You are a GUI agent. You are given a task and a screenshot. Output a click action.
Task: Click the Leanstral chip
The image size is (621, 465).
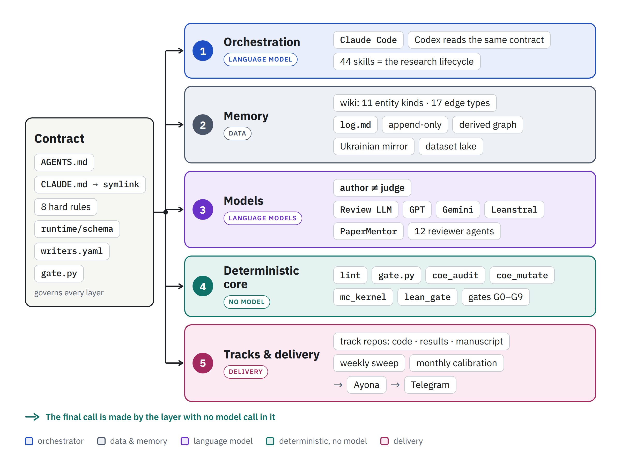pos(514,210)
